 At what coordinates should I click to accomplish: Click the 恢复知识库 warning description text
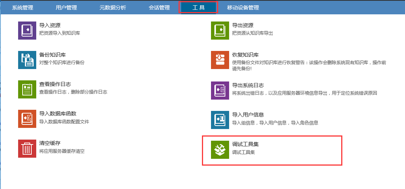click(309, 66)
